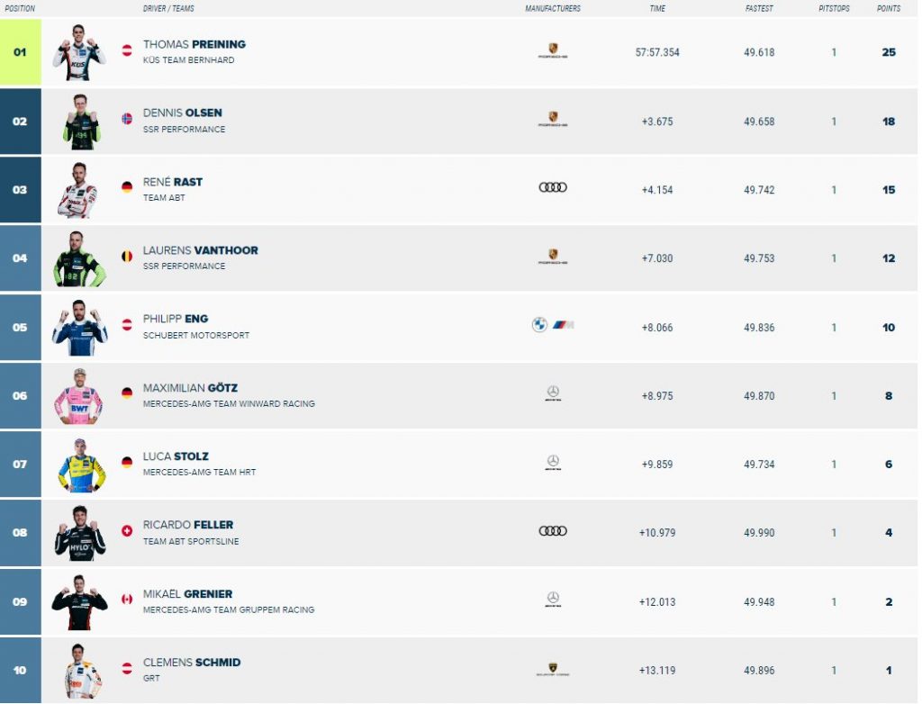This screenshot has height=704, width=922.
Task: Open the Schubert Motorsport team link
Action: coord(196,335)
